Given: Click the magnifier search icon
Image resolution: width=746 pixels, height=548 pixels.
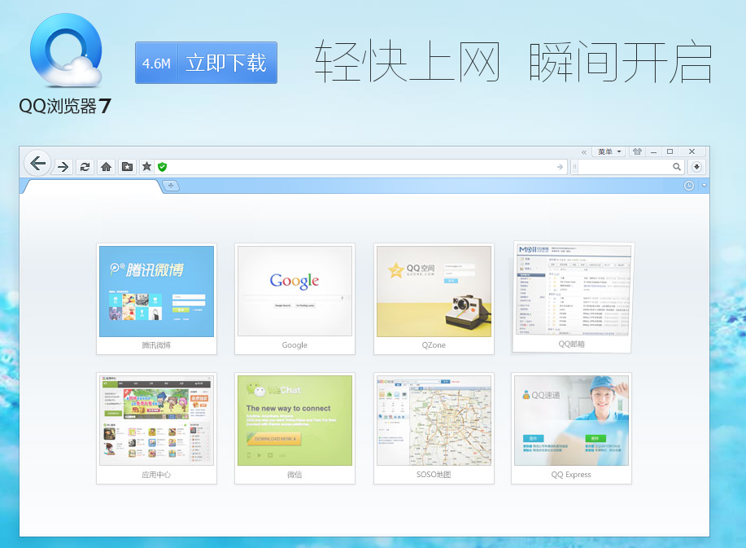Looking at the screenshot, I should [677, 167].
